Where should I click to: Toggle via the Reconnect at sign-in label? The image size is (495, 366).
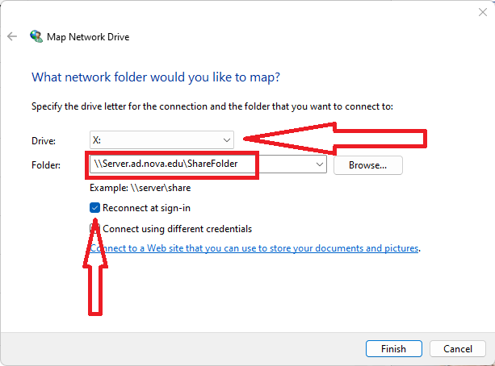click(x=146, y=208)
